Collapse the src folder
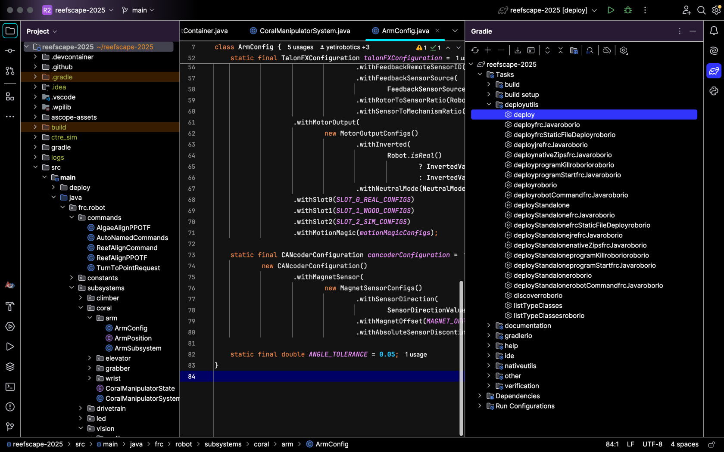The width and height of the screenshot is (724, 452). (35, 167)
